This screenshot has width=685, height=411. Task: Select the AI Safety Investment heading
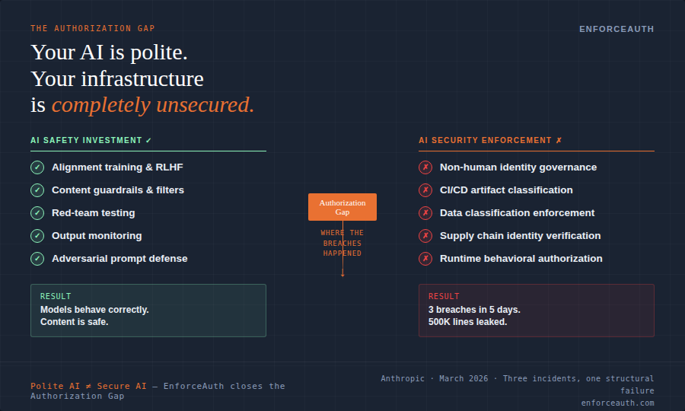coord(91,140)
